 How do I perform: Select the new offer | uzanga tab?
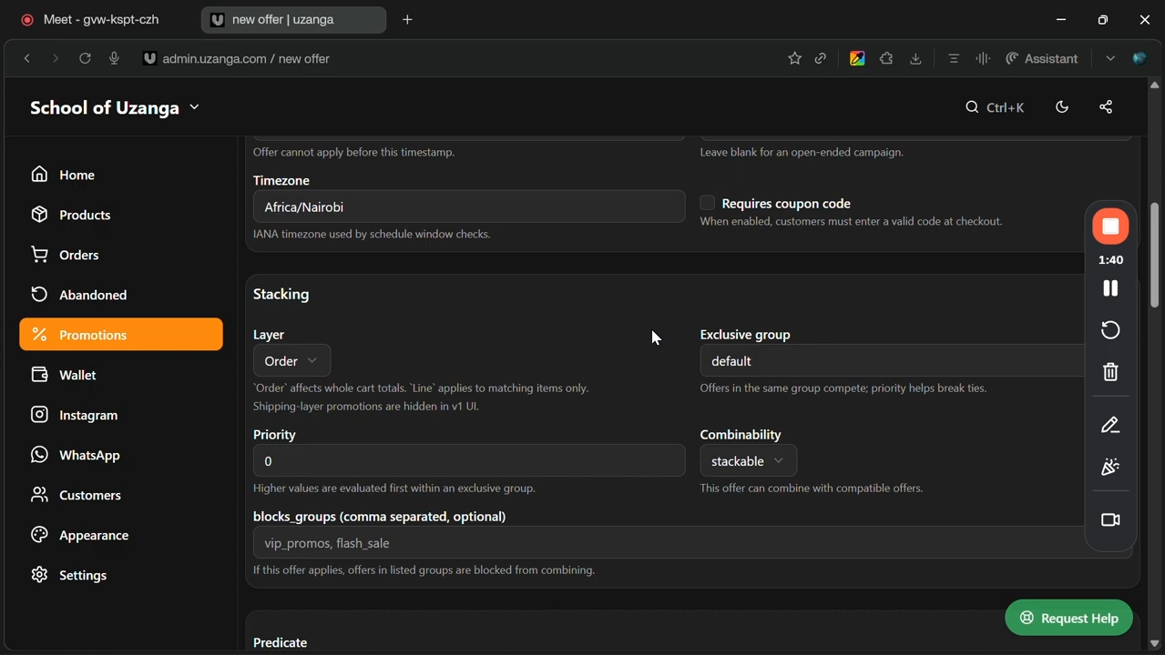coord(293,19)
